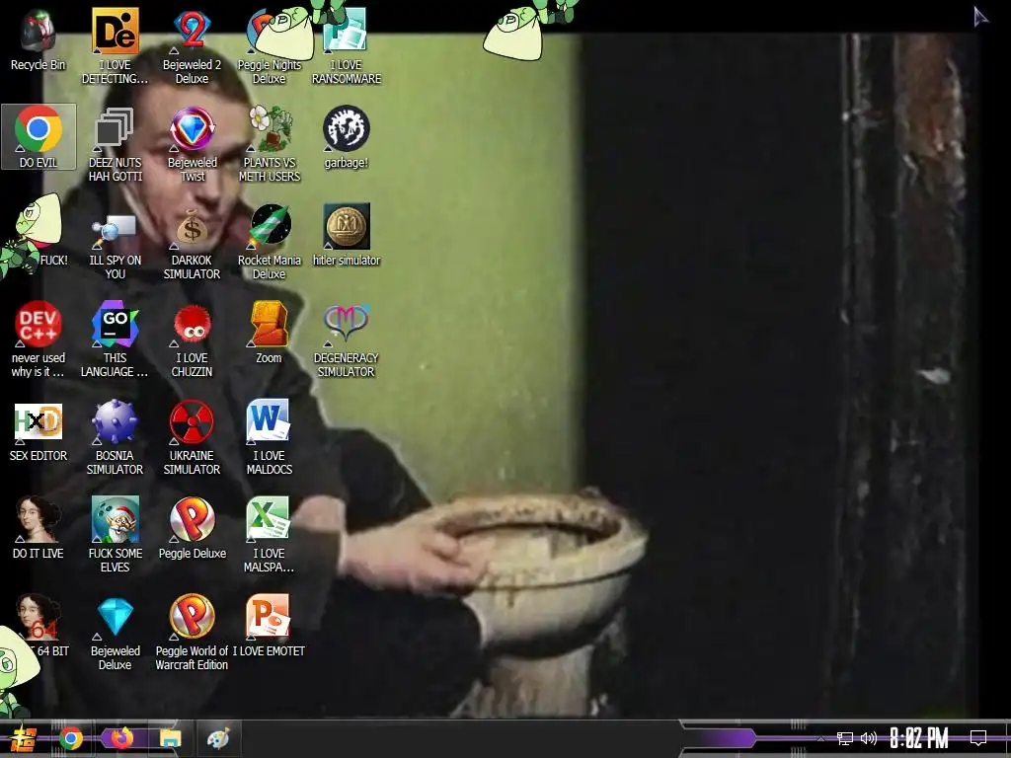
Task: Launch the I LOVE CHUZZIN shortcut
Action: click(192, 340)
